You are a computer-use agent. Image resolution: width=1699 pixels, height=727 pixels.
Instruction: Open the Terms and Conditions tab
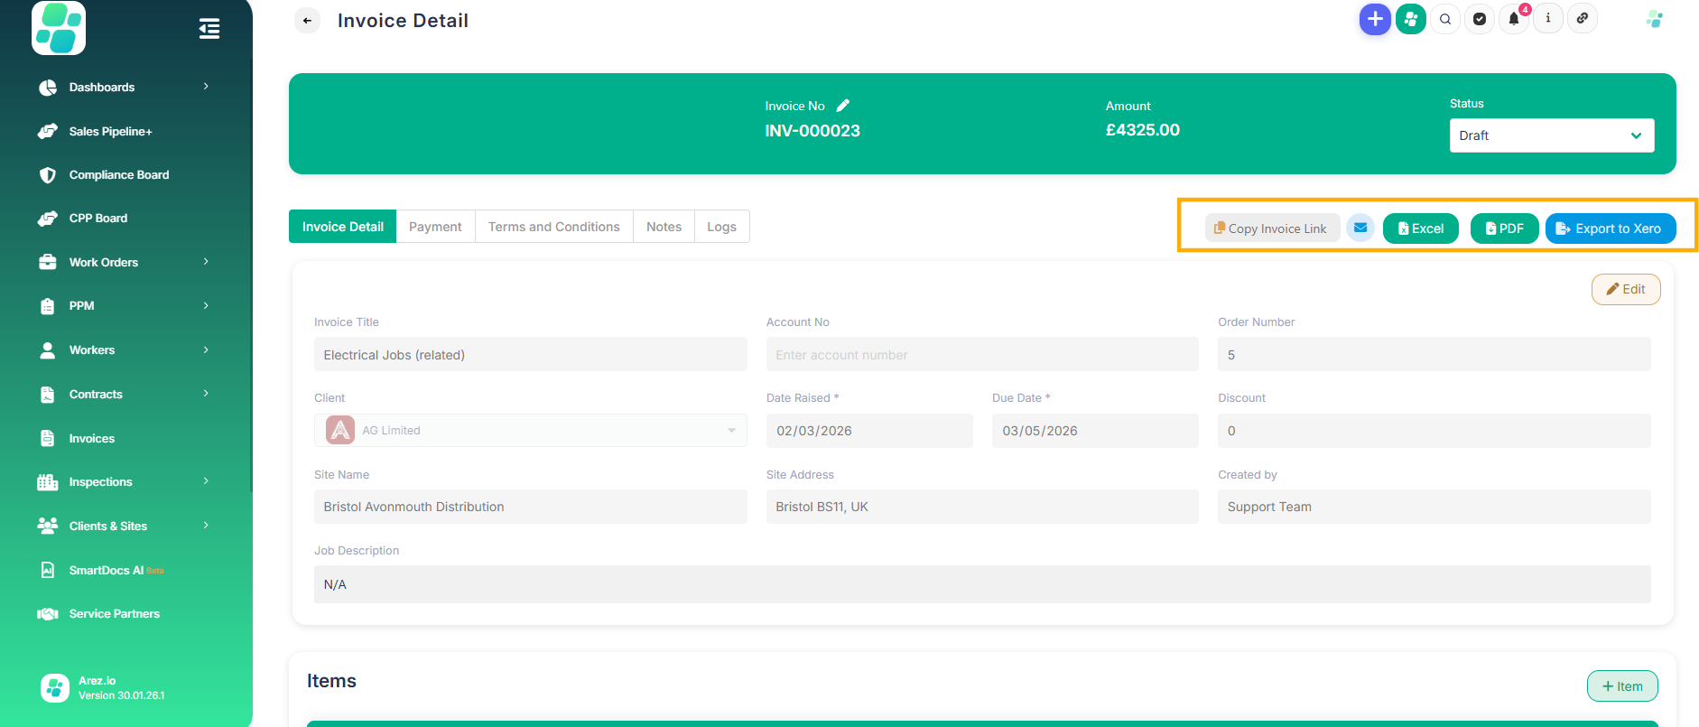[x=553, y=227]
